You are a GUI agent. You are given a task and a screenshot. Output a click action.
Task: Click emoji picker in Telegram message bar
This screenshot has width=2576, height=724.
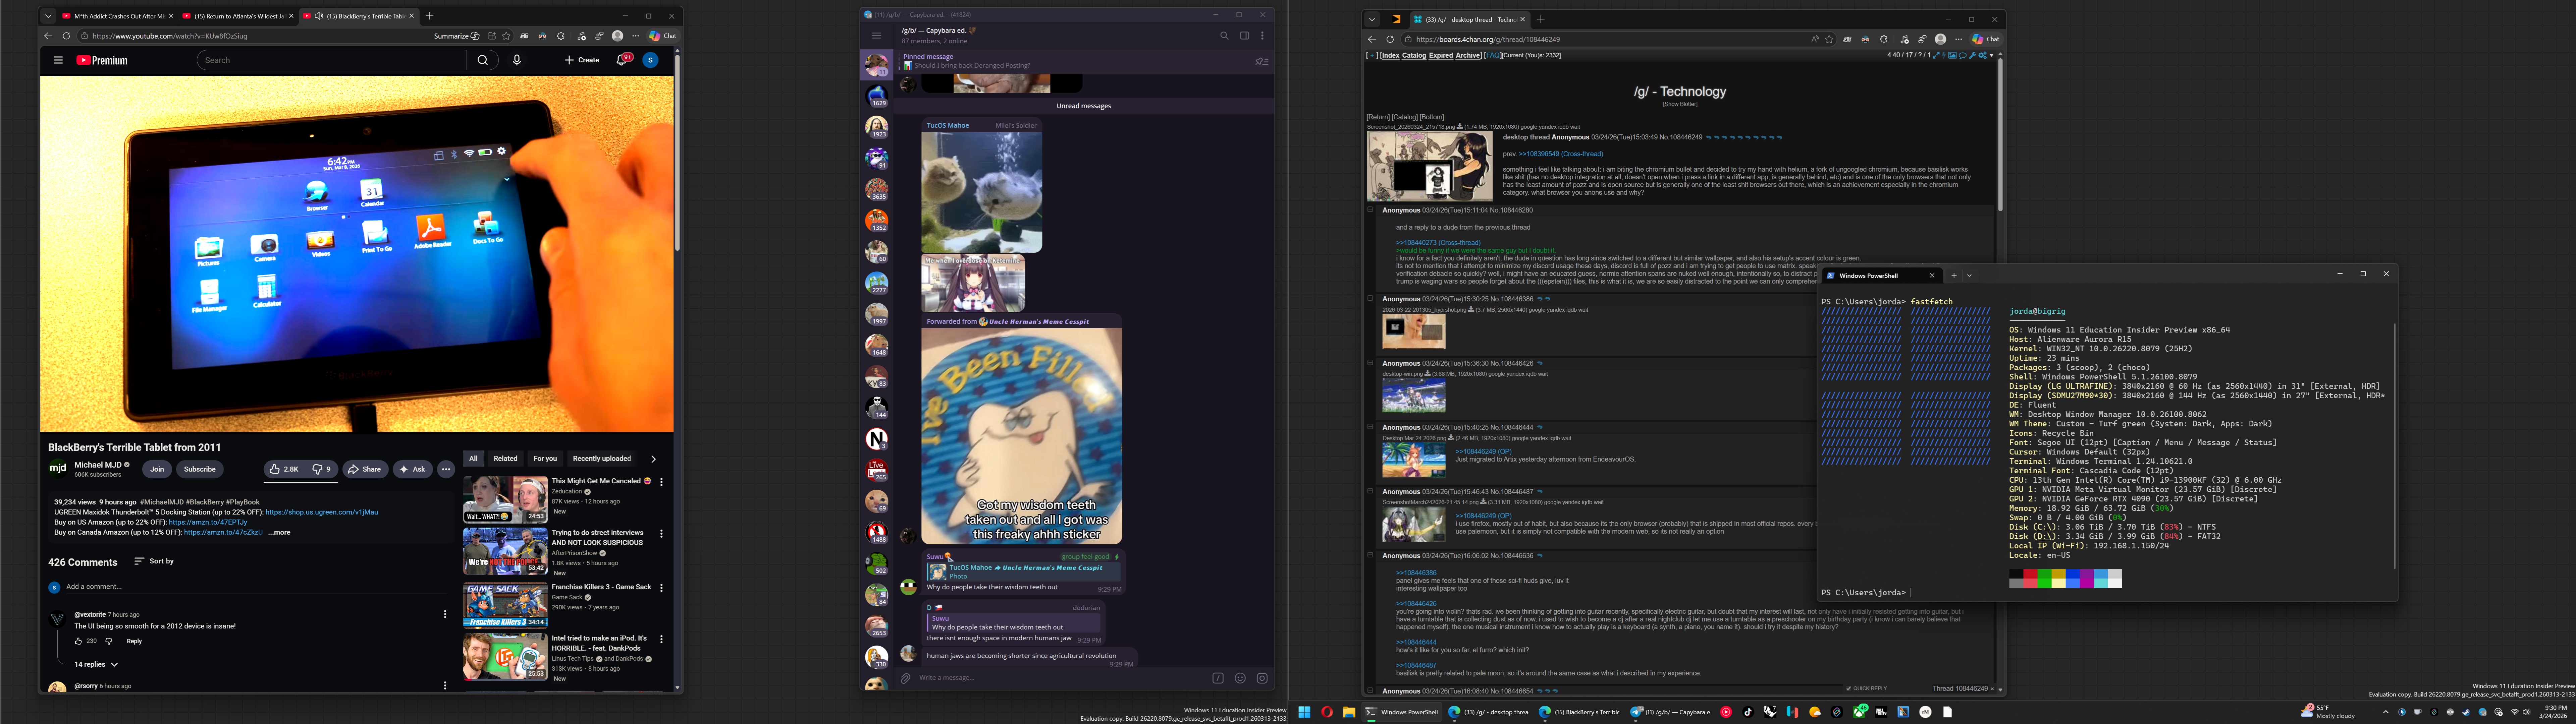coord(1240,678)
